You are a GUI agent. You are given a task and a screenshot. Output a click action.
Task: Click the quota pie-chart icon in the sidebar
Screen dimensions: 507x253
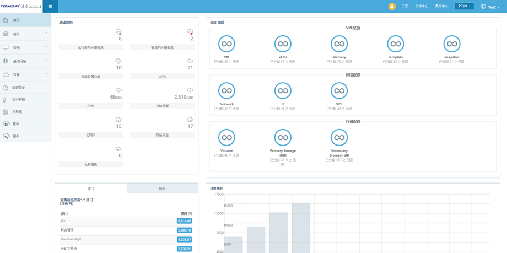tap(6, 88)
